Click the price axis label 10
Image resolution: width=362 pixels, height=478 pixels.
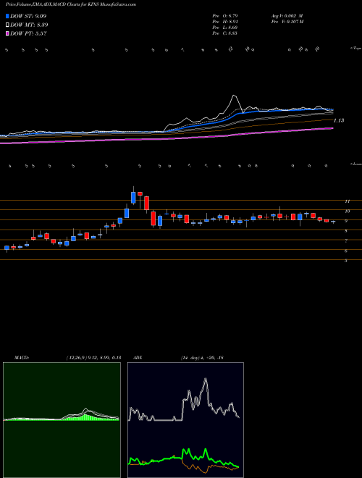pyautogui.click(x=347, y=211)
